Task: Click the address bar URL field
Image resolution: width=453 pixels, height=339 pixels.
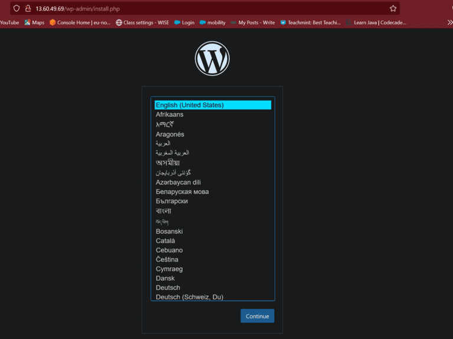Action: tap(205, 9)
